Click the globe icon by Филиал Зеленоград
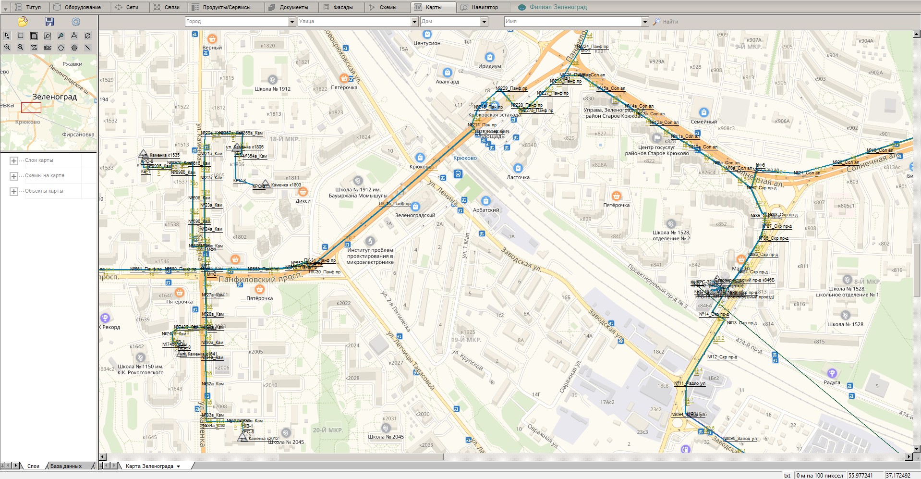The width and height of the screenshot is (921, 479). click(x=522, y=7)
